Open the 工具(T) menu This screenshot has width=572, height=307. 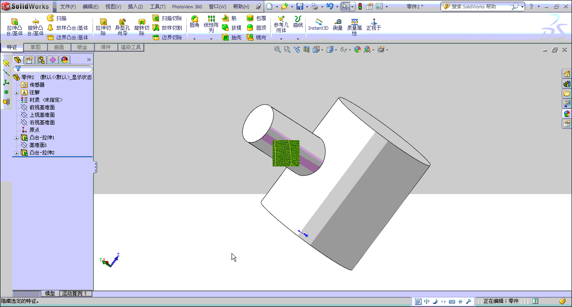[x=158, y=7]
